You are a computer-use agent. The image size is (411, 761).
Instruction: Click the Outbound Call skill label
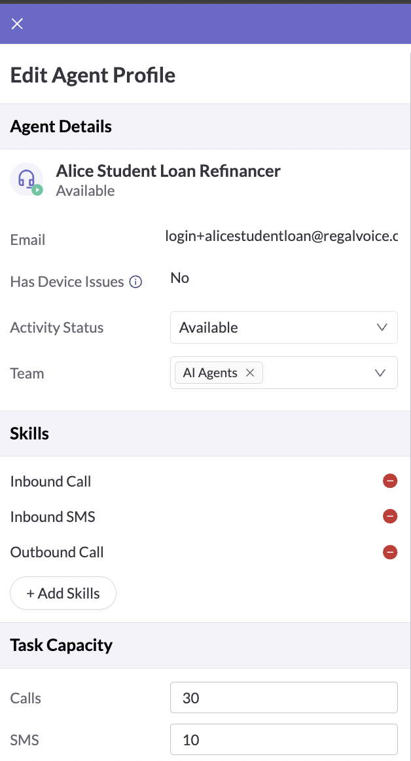57,552
